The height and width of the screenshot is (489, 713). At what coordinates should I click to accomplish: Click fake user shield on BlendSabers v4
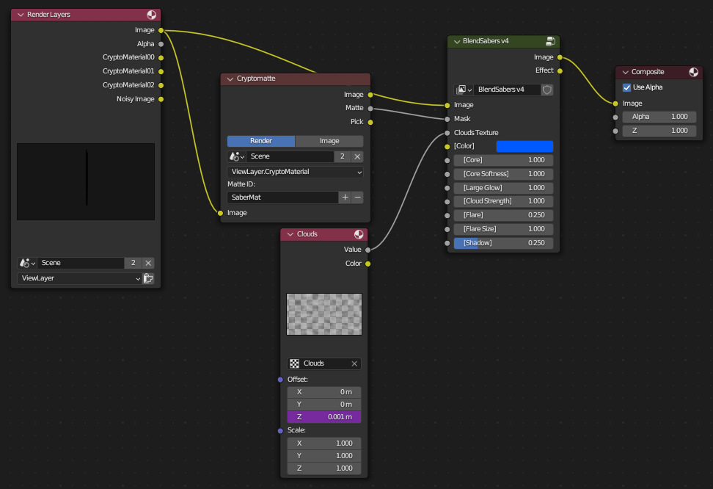click(x=547, y=90)
